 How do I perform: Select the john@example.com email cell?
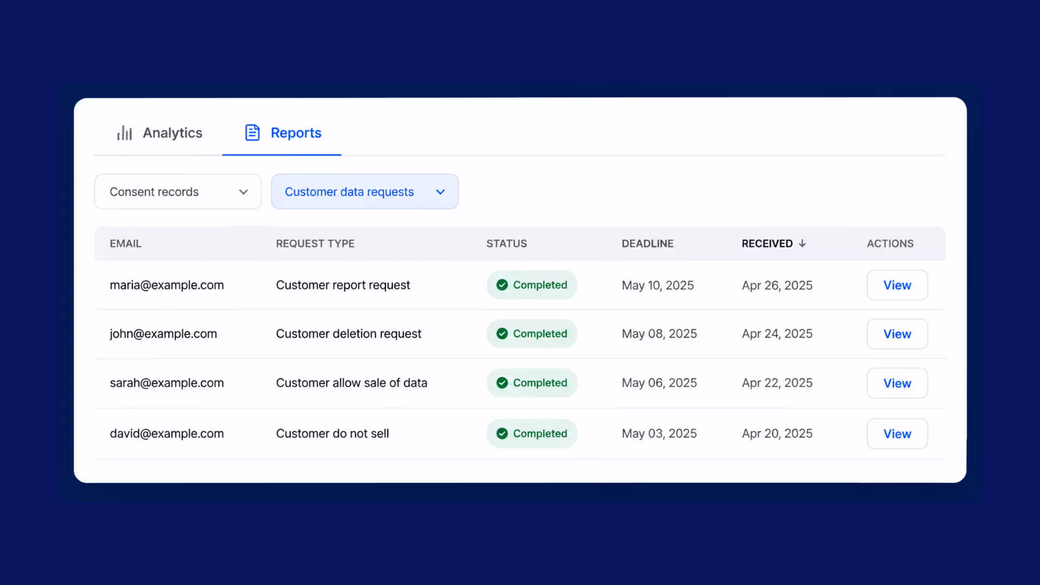pos(163,334)
